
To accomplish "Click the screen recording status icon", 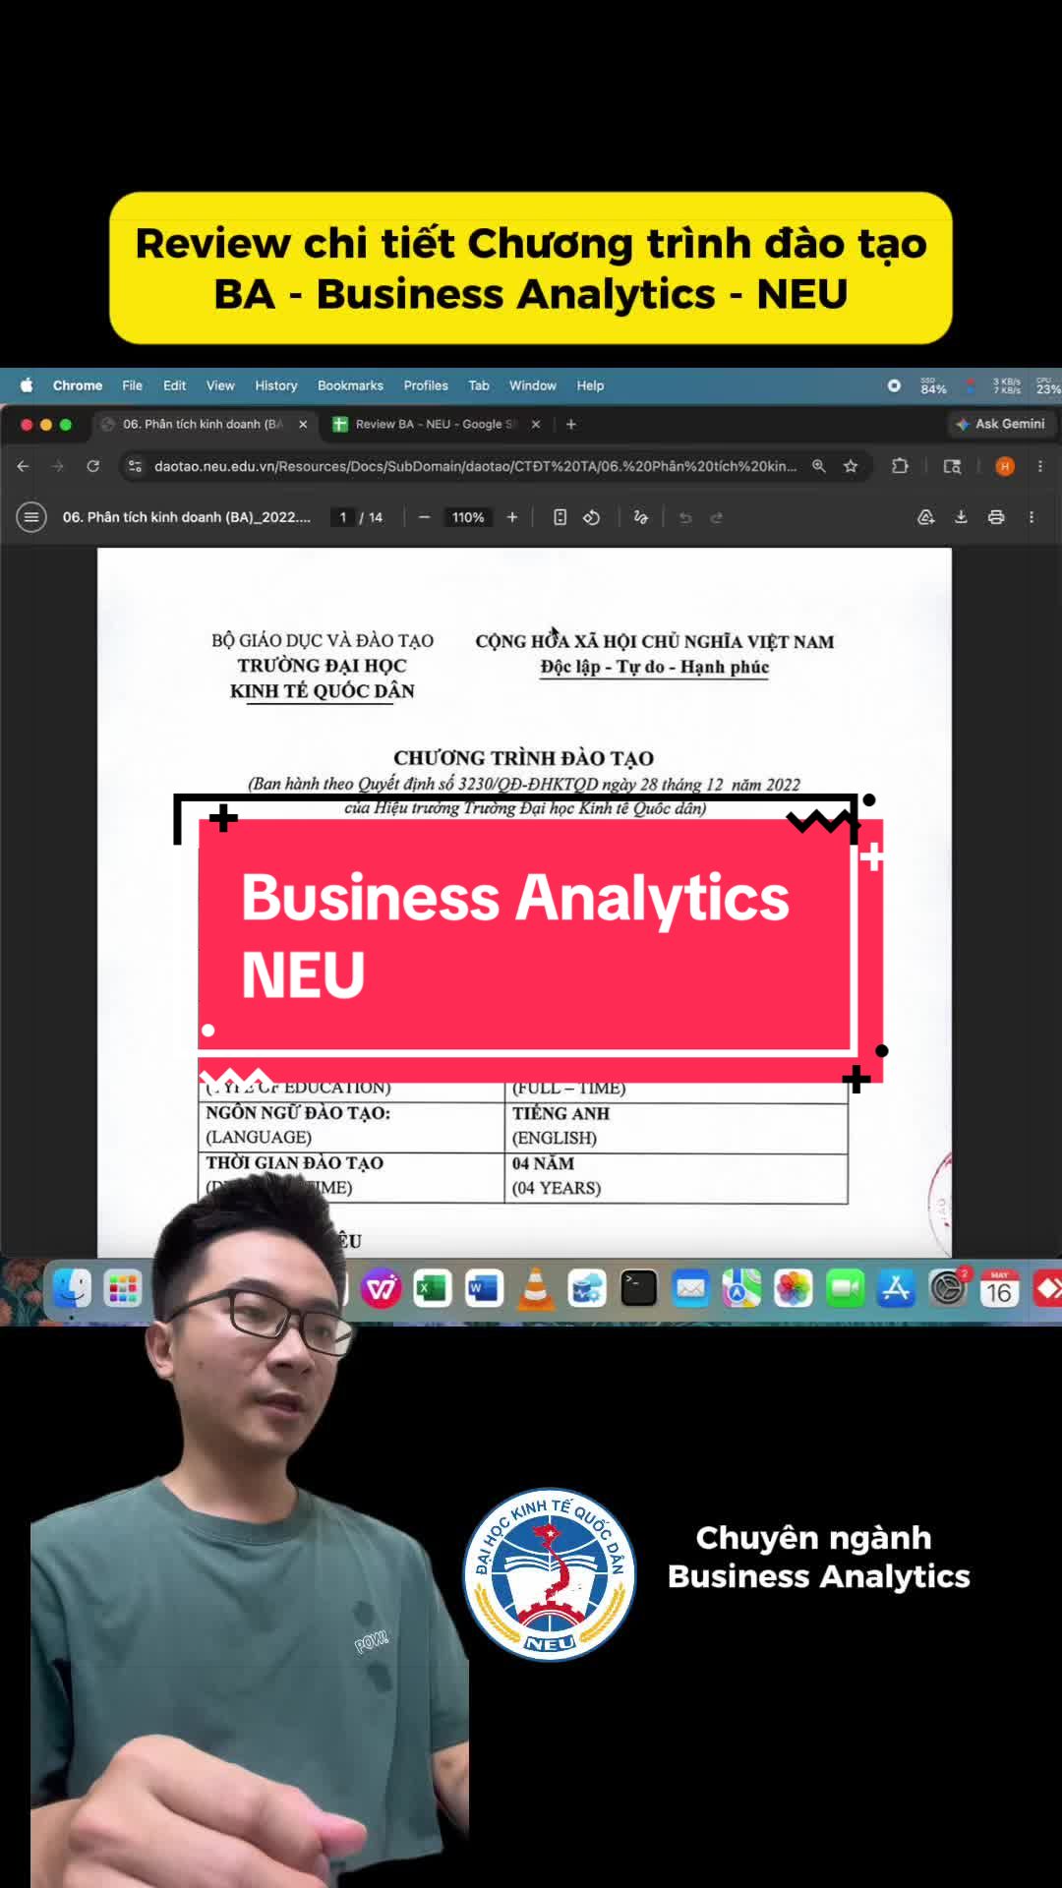I will [894, 385].
